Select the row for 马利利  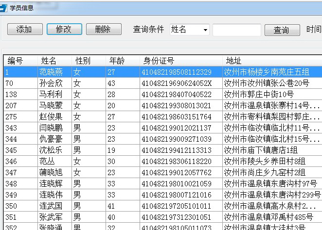(163, 94)
